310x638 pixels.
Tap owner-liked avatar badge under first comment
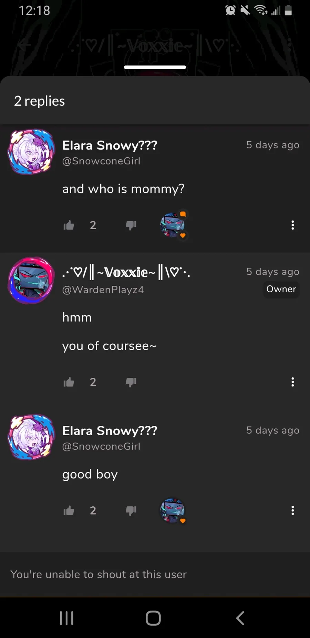[x=173, y=225]
